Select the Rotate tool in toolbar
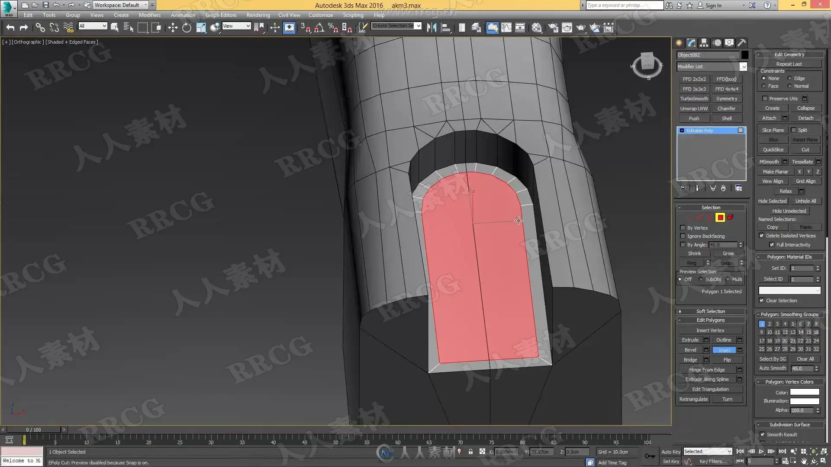Viewport: 831px width, 467px height. (187, 28)
